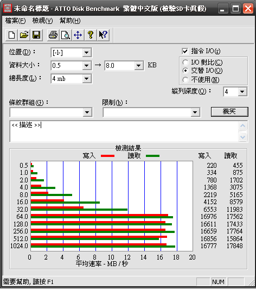
Task: Select the I/O 對比 radio option
Action: click(x=185, y=62)
